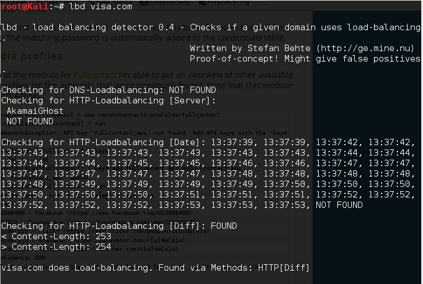Click the 'dia profiles' heading behind terminal
The height and width of the screenshot is (284, 423).
click(x=31, y=56)
